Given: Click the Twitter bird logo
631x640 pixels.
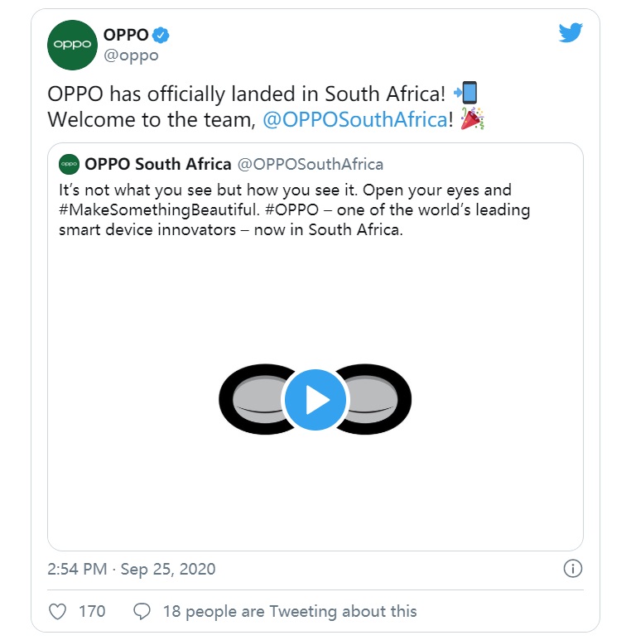Looking at the screenshot, I should pos(571,32).
